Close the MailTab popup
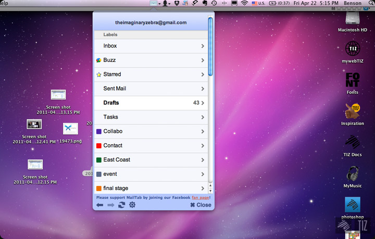The height and width of the screenshot is (239, 375). pos(201,205)
